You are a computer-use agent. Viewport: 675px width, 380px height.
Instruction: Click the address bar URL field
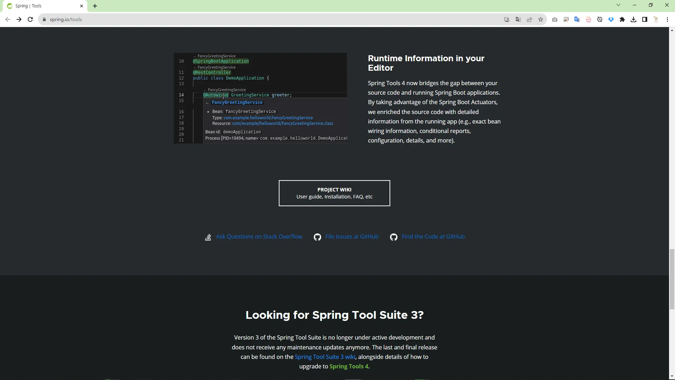[x=246, y=20]
